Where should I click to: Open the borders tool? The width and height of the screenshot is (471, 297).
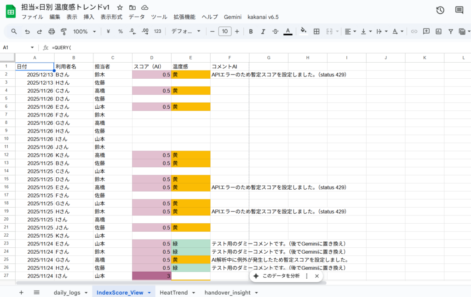(x=316, y=31)
